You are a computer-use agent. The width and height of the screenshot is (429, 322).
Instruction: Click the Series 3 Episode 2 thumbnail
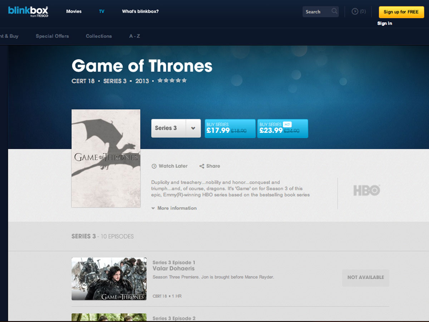point(109,317)
